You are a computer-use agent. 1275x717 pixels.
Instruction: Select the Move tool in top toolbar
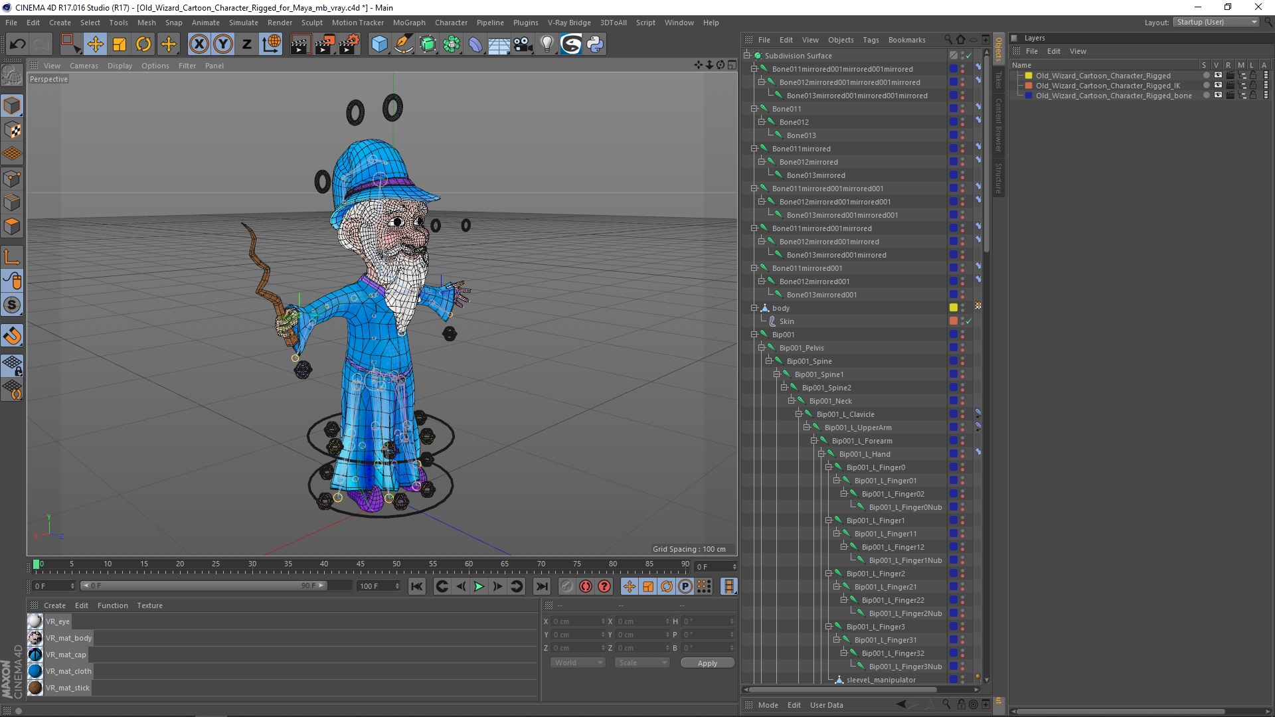[x=95, y=44]
